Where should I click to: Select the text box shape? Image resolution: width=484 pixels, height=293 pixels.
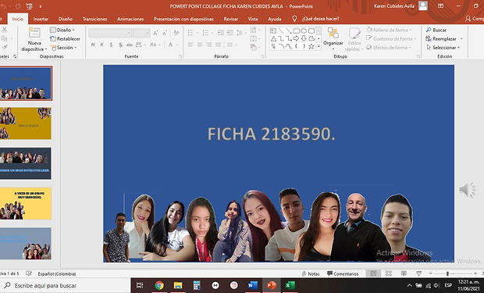[273, 30]
